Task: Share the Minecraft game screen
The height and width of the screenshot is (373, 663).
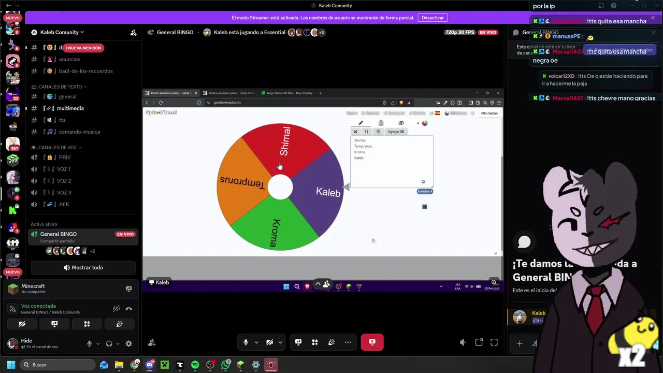Action: click(128, 289)
